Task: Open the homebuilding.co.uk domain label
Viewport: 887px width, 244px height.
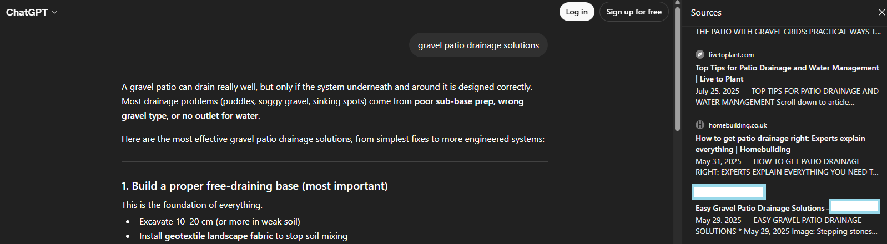Action: (738, 125)
